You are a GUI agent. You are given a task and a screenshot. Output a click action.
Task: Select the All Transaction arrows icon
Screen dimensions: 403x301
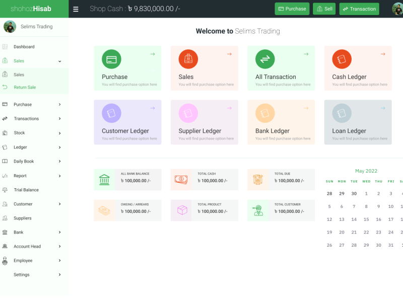(265, 59)
